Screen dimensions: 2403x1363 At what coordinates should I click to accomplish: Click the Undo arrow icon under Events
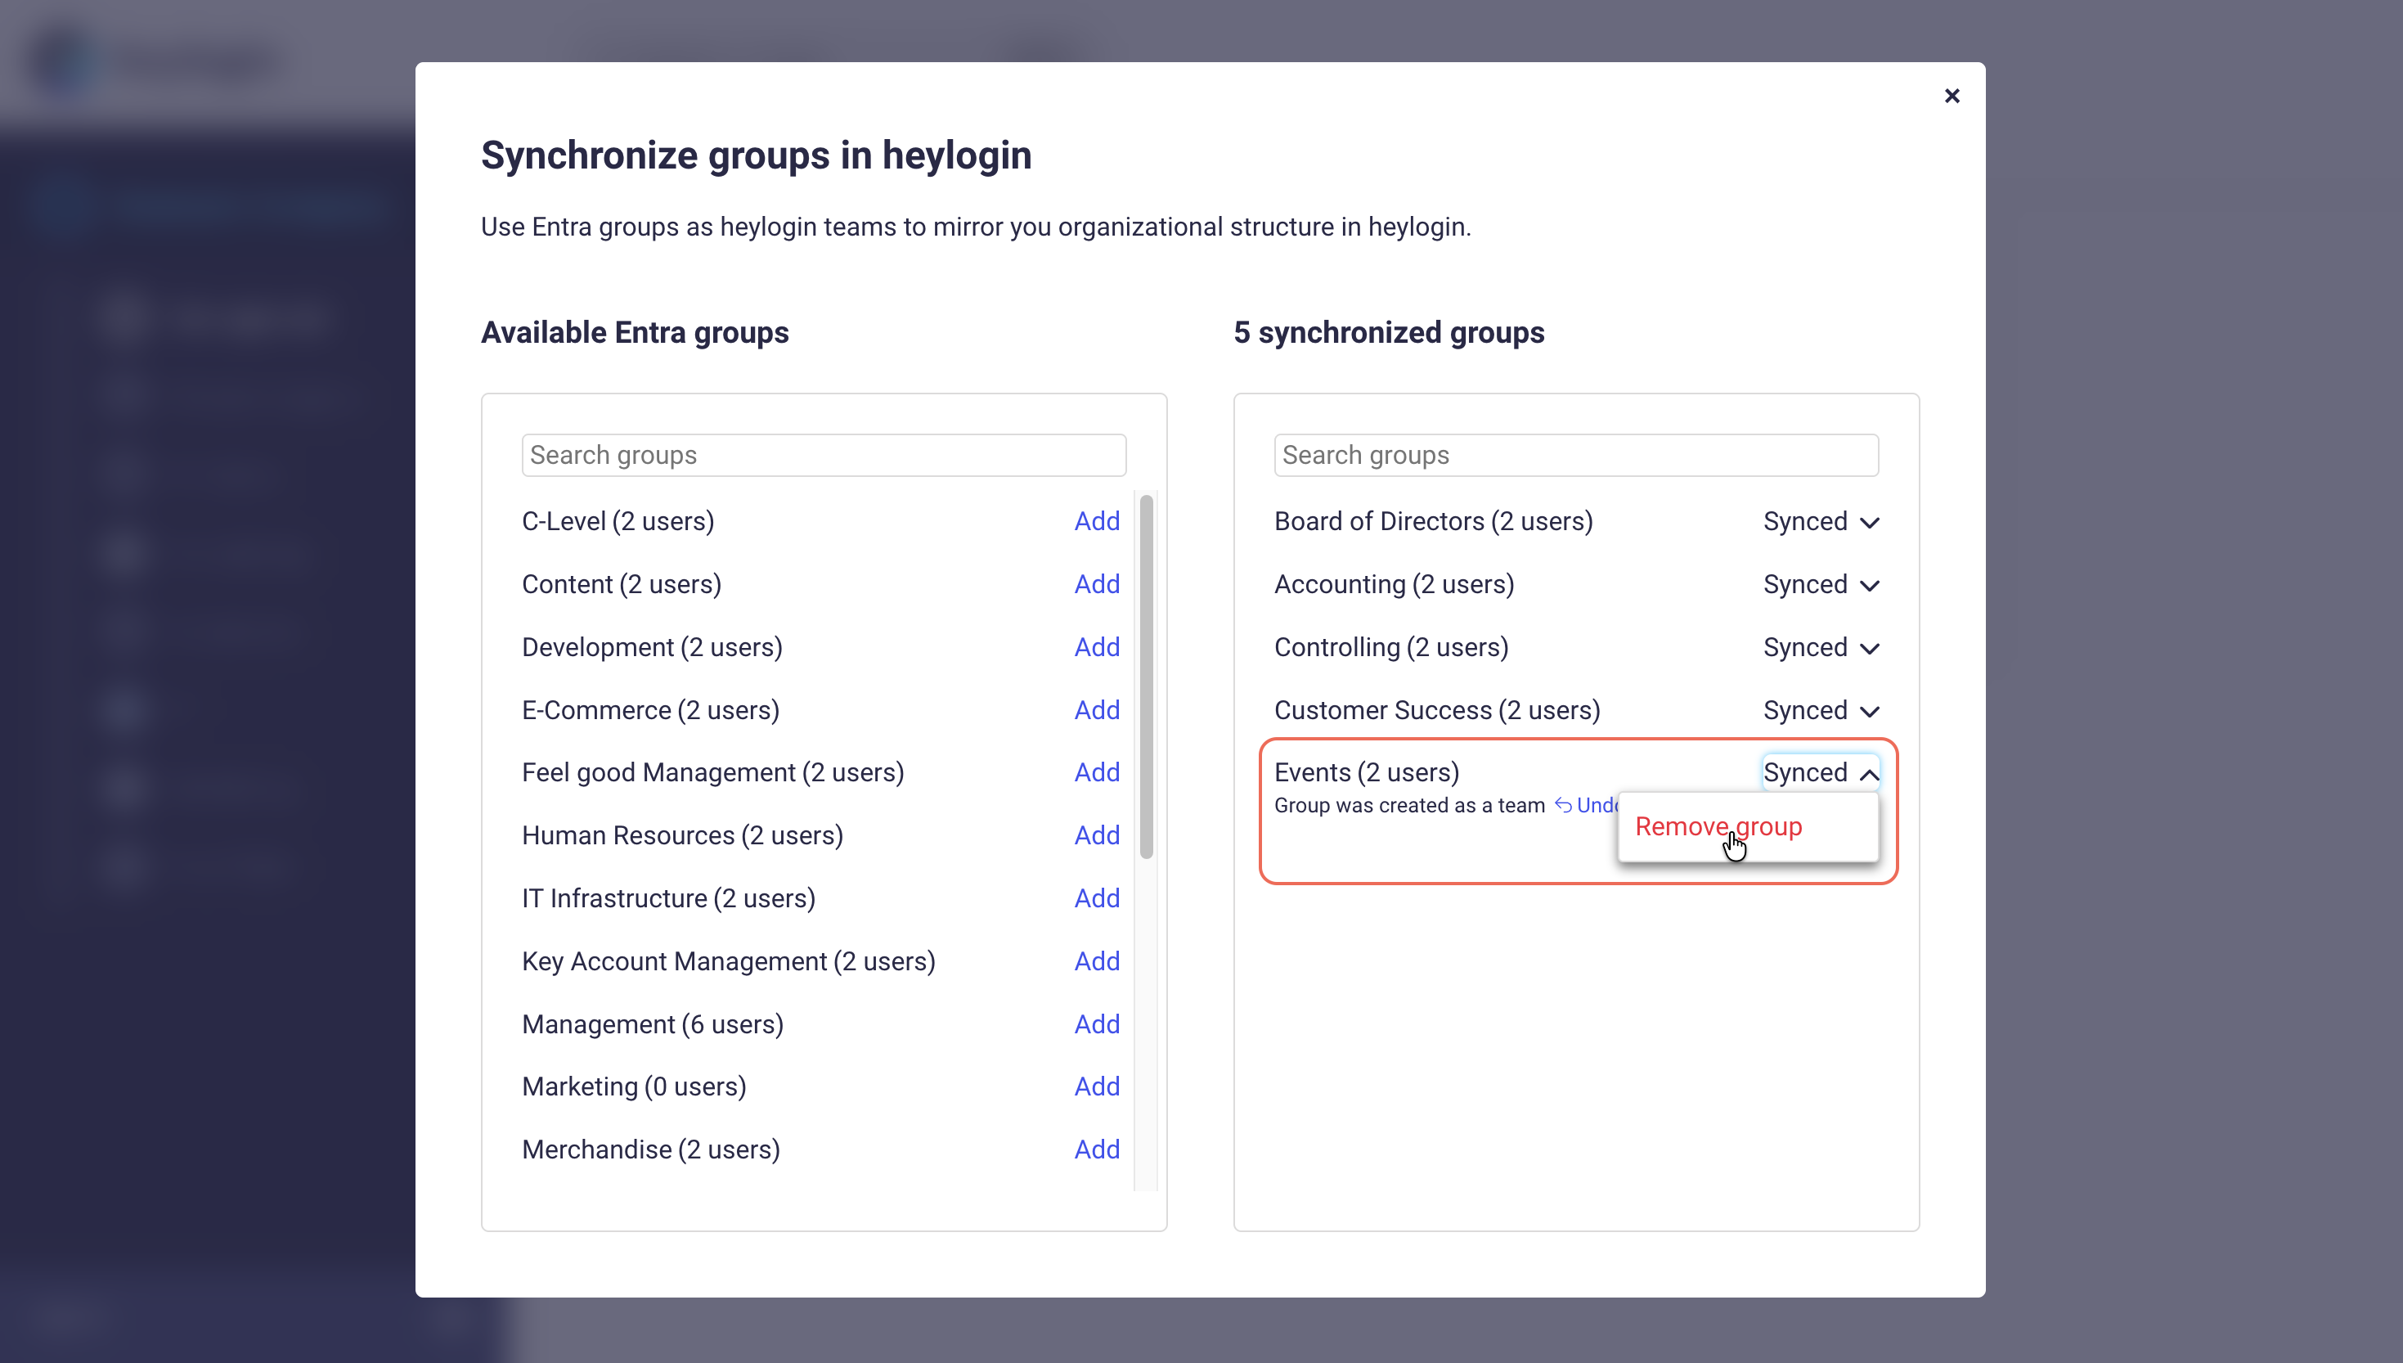(x=1563, y=805)
